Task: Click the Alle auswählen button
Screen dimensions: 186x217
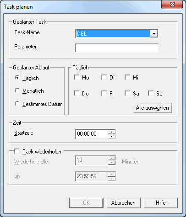Action: [153, 108]
